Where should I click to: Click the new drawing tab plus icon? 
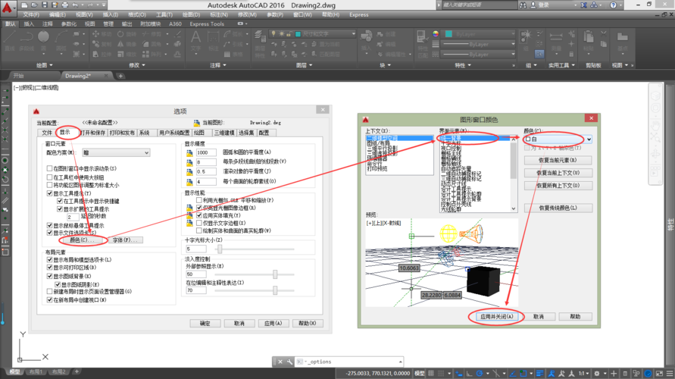[x=120, y=76]
